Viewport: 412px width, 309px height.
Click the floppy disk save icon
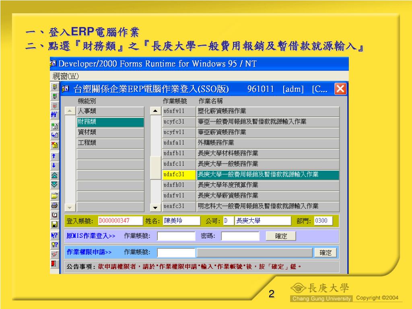tap(54, 225)
